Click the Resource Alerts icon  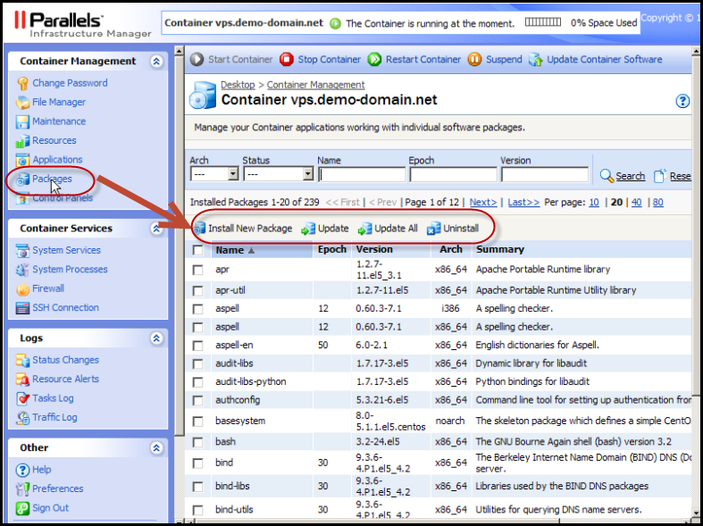point(22,380)
